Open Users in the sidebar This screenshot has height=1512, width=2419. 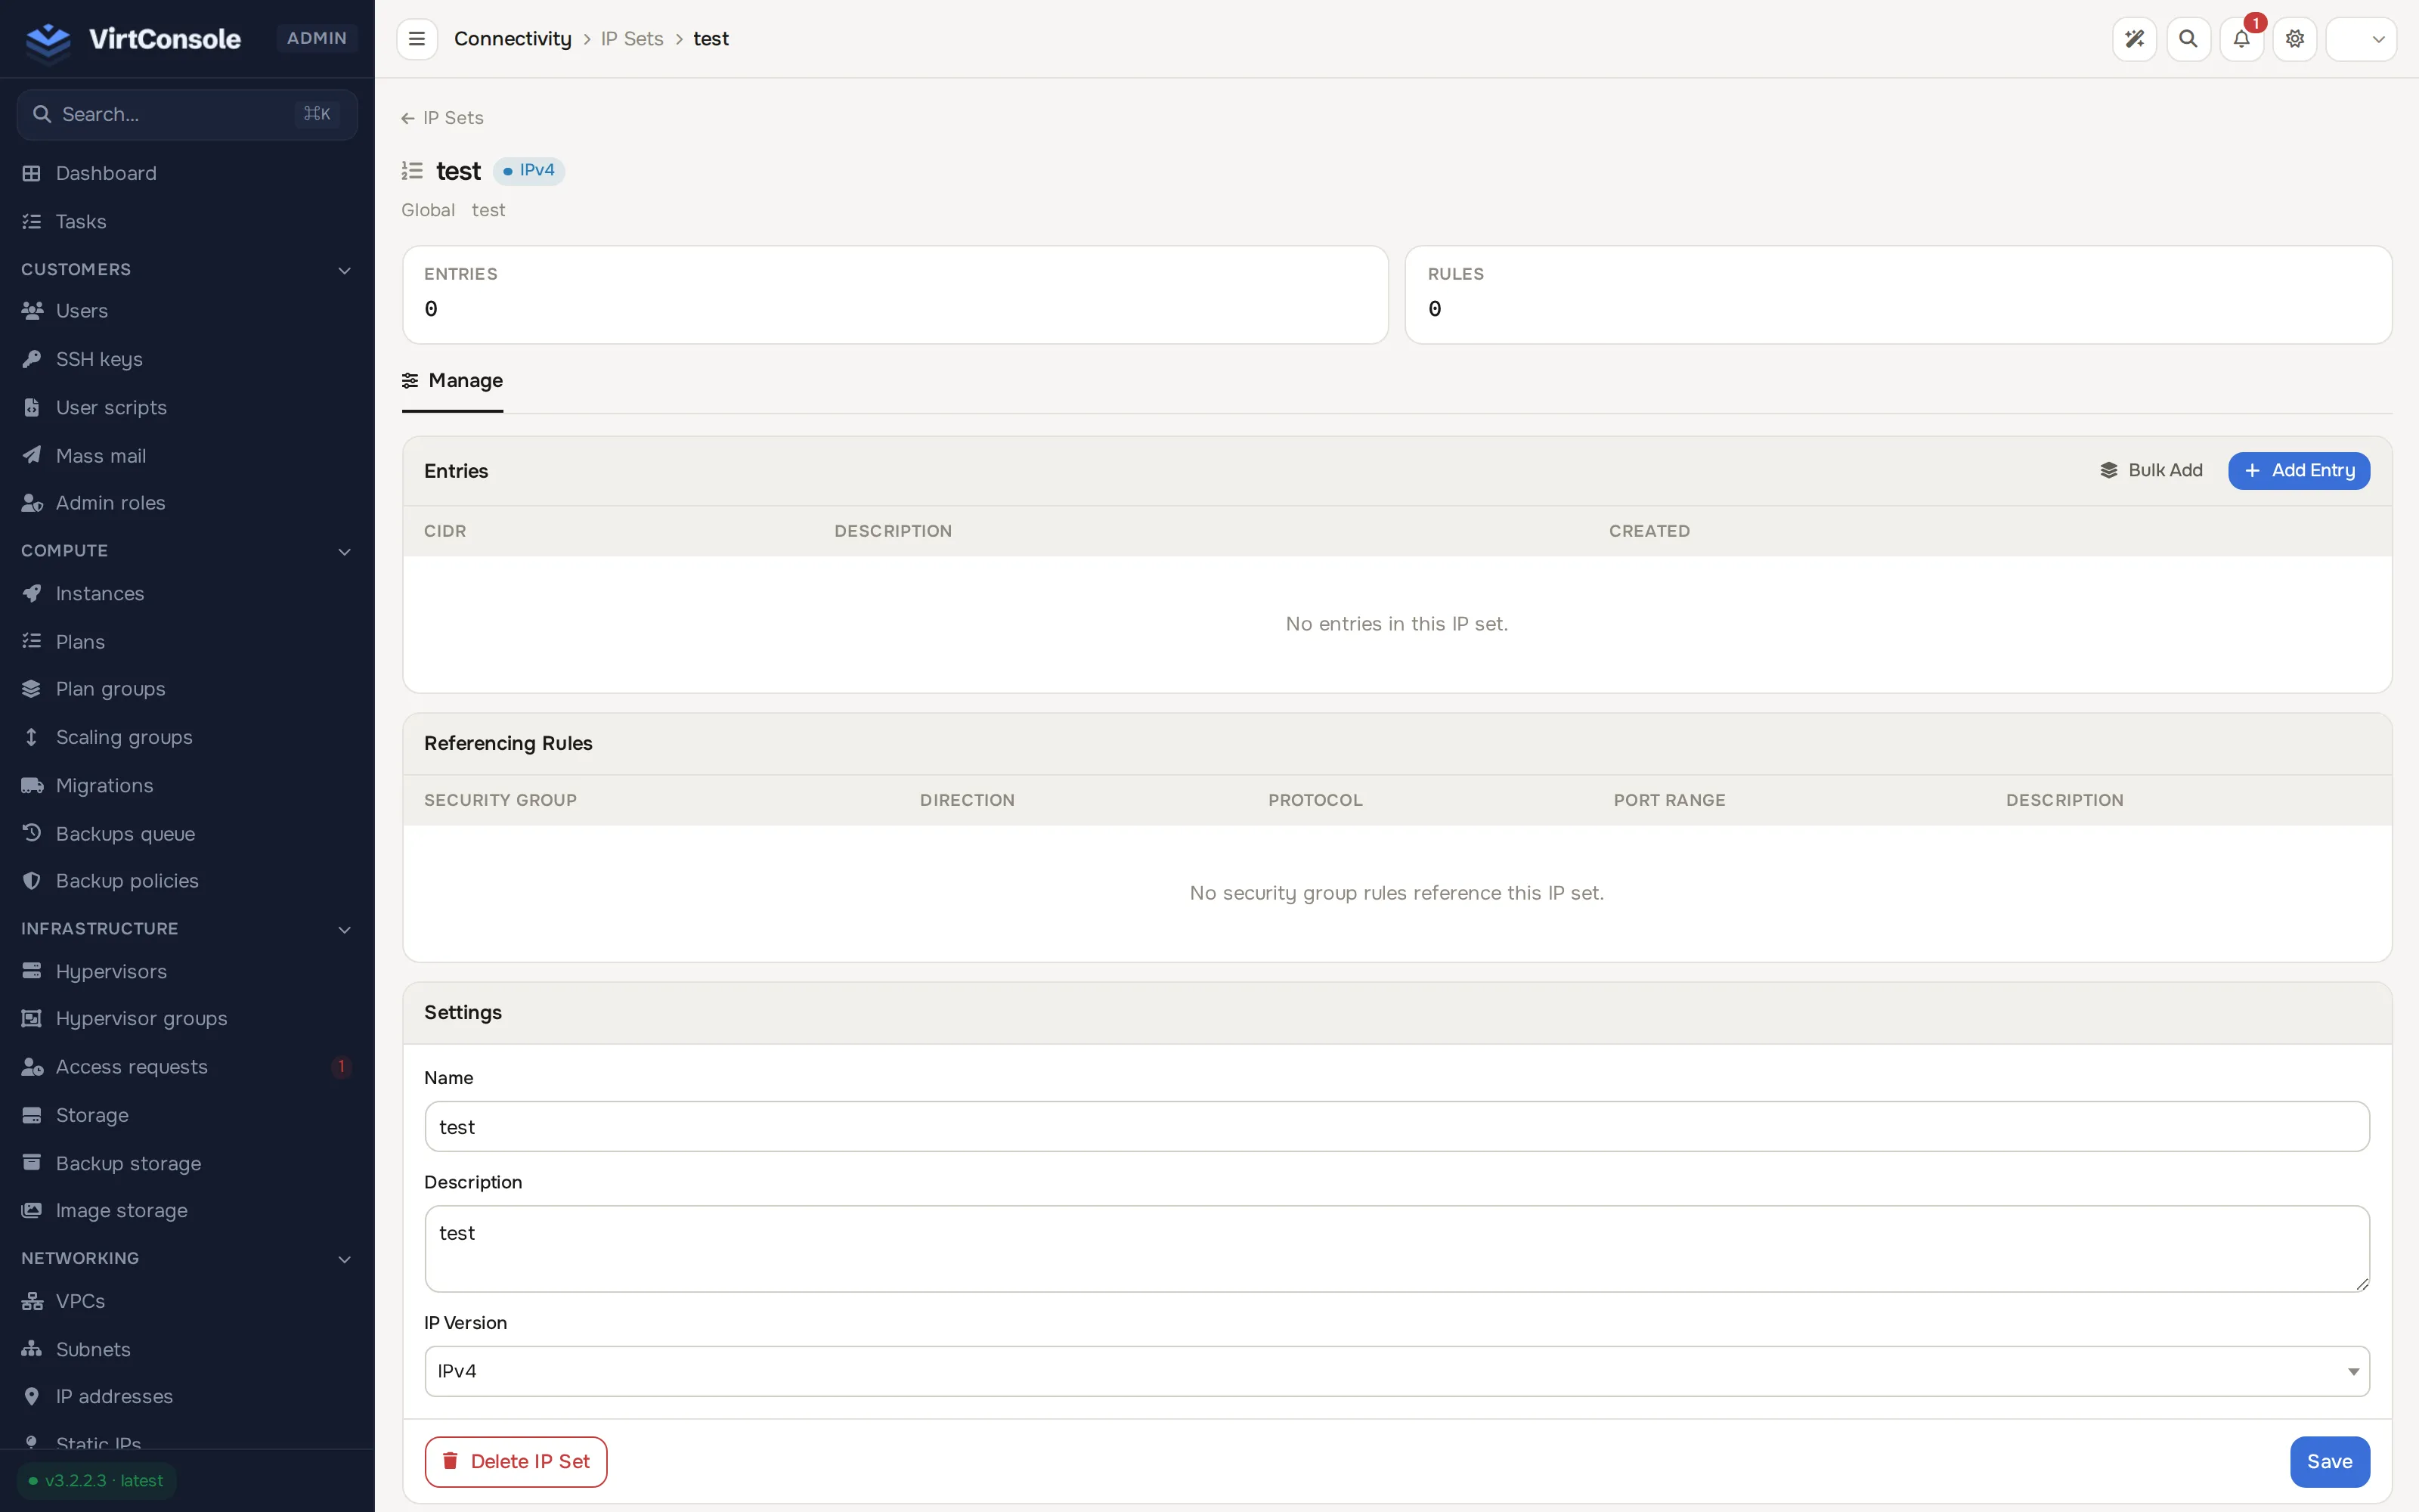coord(187,311)
